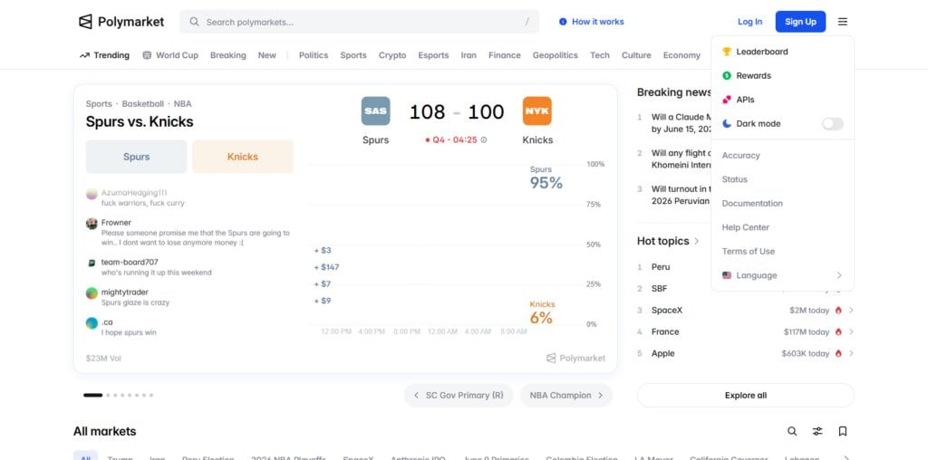Open the Breaking tab
The image size is (928, 460).
click(x=227, y=55)
